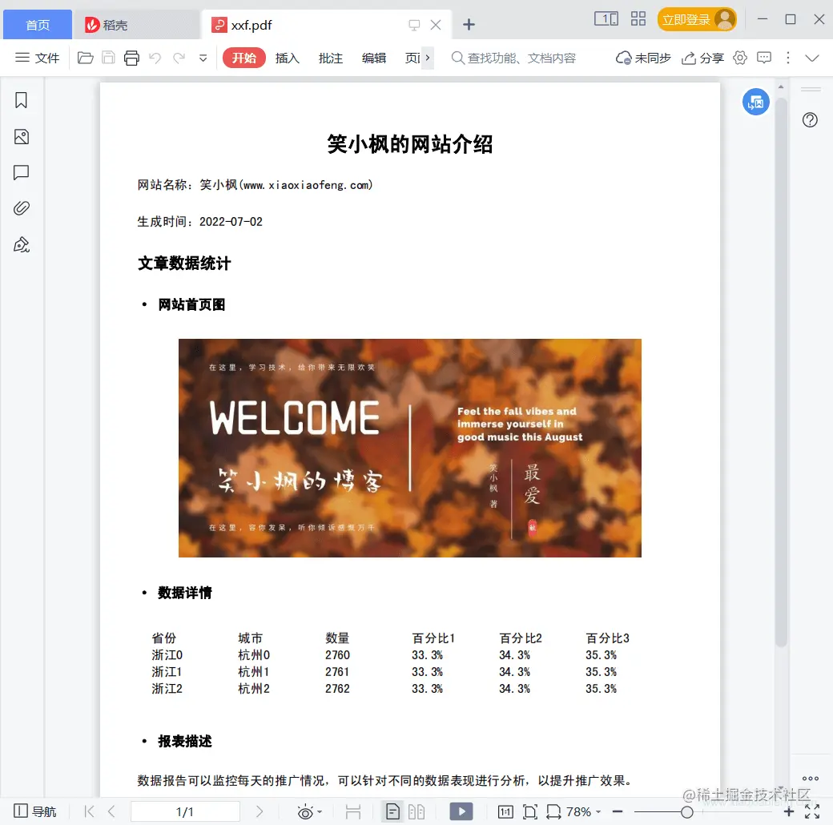This screenshot has width=833, height=825.
Task: Click the 分享 share button
Action: (702, 58)
